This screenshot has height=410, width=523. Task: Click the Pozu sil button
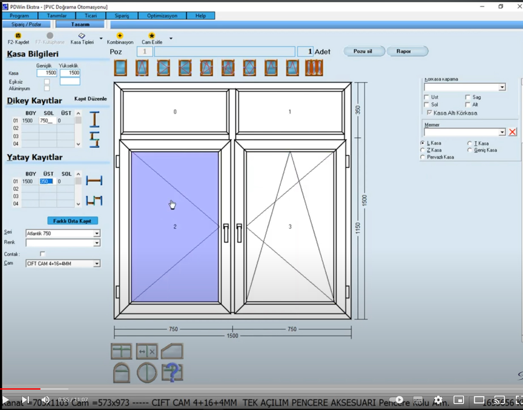pyautogui.click(x=363, y=51)
